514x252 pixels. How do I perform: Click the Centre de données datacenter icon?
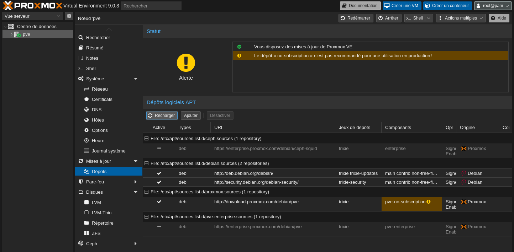point(11,26)
